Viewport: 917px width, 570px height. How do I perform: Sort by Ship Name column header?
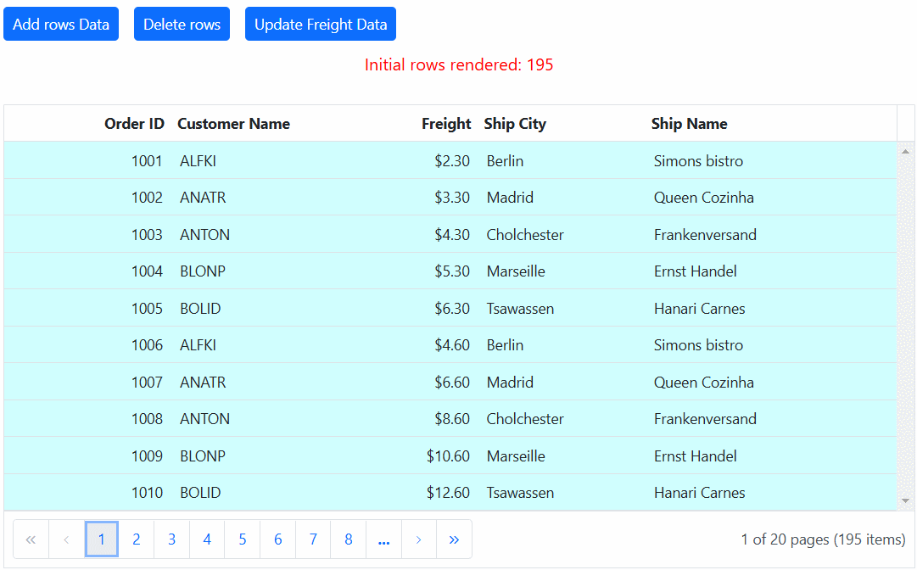(x=689, y=124)
